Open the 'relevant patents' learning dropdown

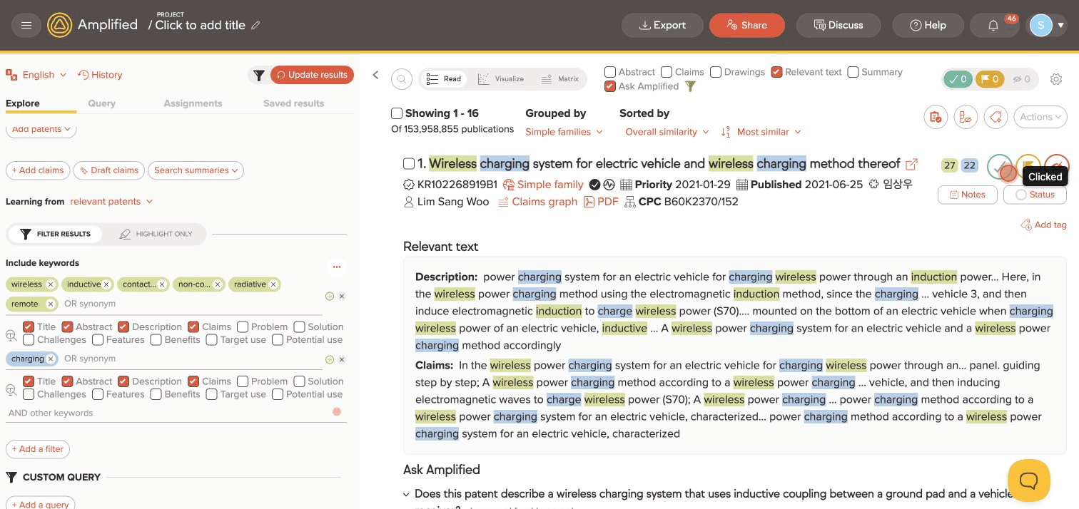click(111, 202)
